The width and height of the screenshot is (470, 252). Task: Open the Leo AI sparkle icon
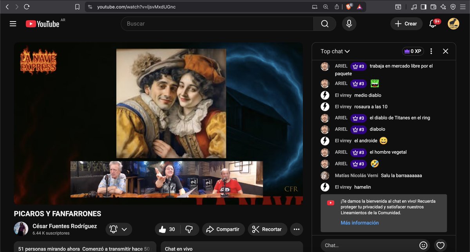[x=443, y=7]
